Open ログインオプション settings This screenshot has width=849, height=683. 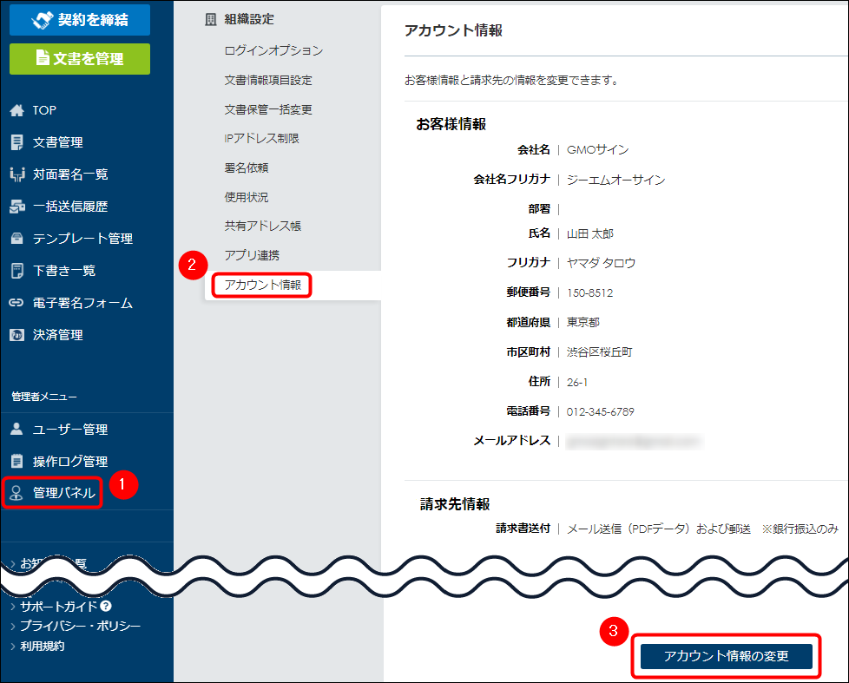pyautogui.click(x=273, y=50)
